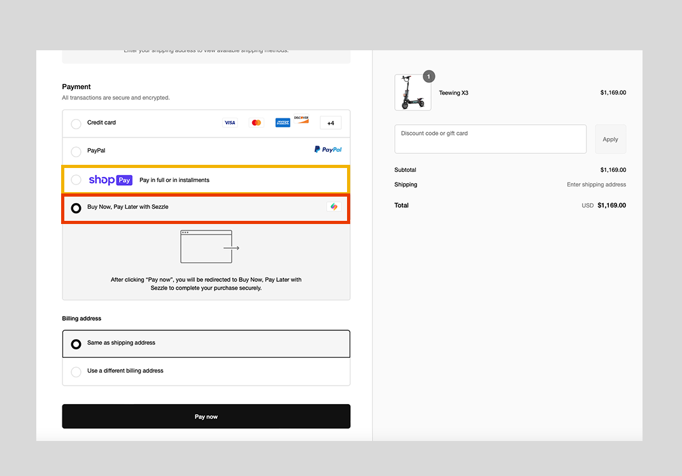
Task: Click the Enter shipping address text
Action: tap(596, 185)
